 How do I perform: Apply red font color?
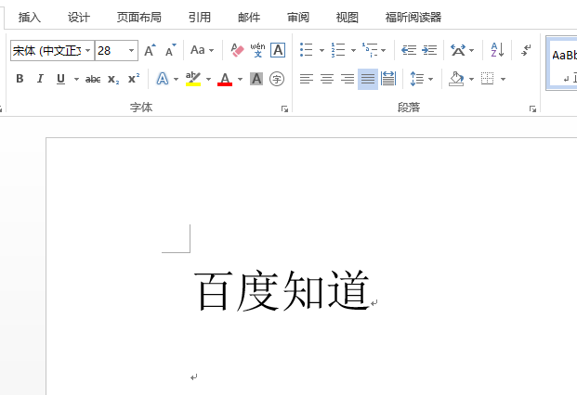tap(225, 79)
